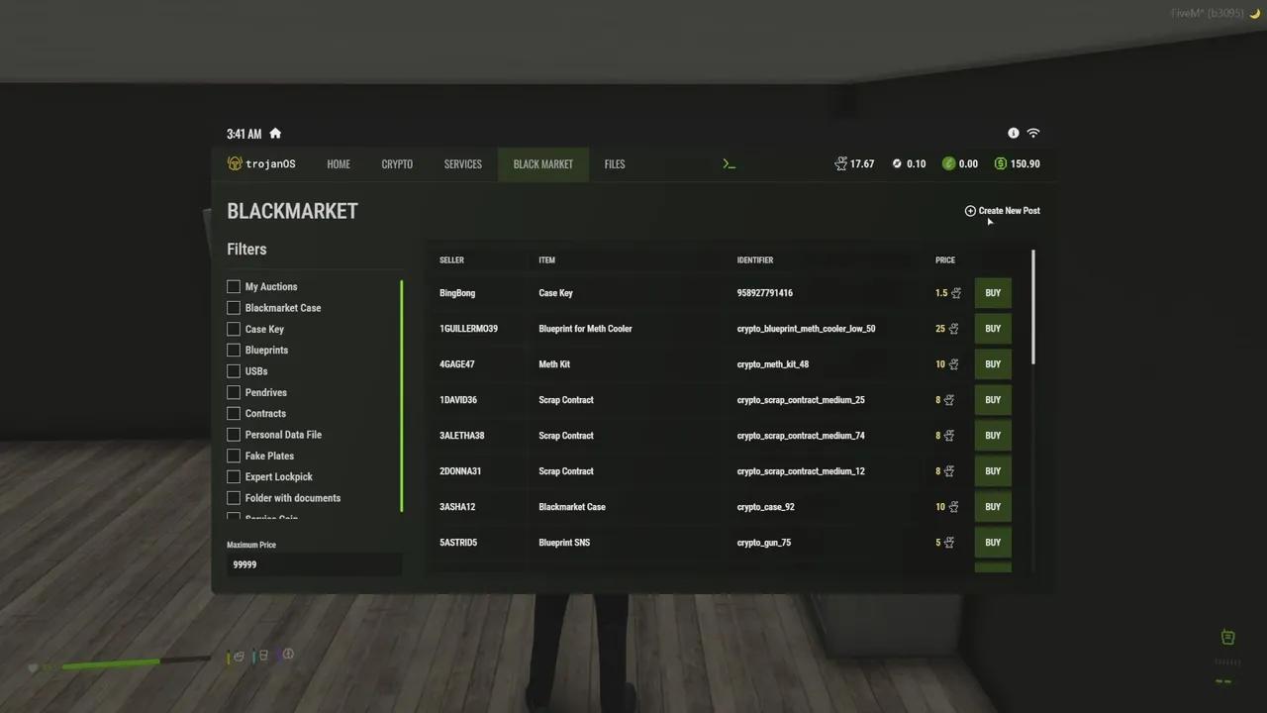Buy the Meth Kit from 4GAGE47

tap(993, 364)
